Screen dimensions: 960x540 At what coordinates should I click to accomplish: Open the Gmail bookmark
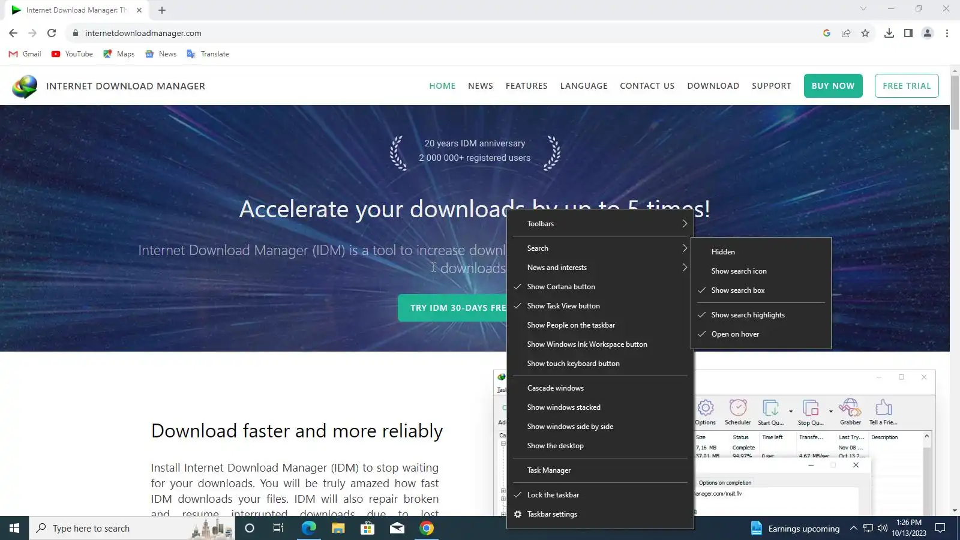tap(25, 54)
